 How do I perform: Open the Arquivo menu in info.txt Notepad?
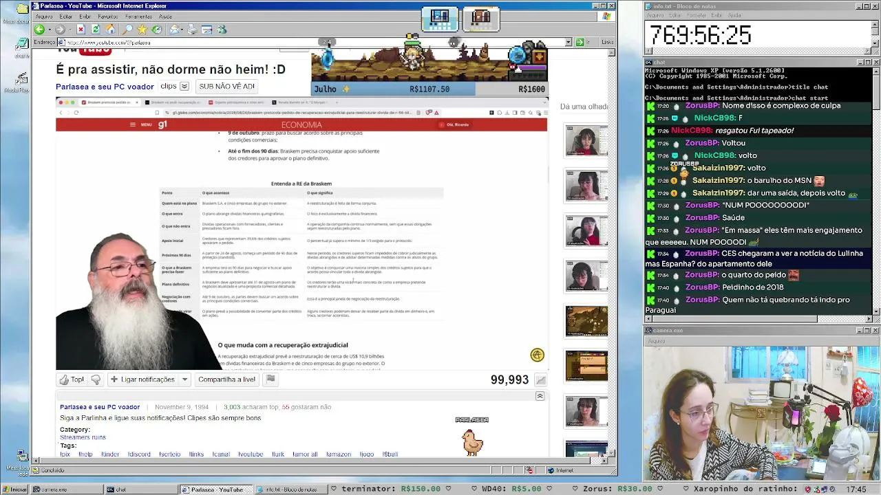(x=655, y=15)
